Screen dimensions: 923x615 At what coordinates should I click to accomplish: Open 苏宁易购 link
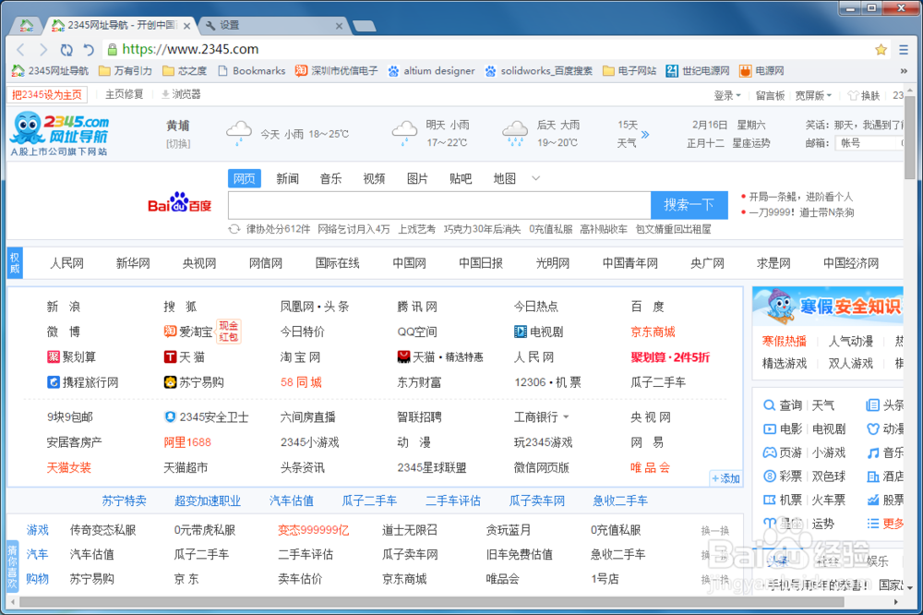pos(194,382)
